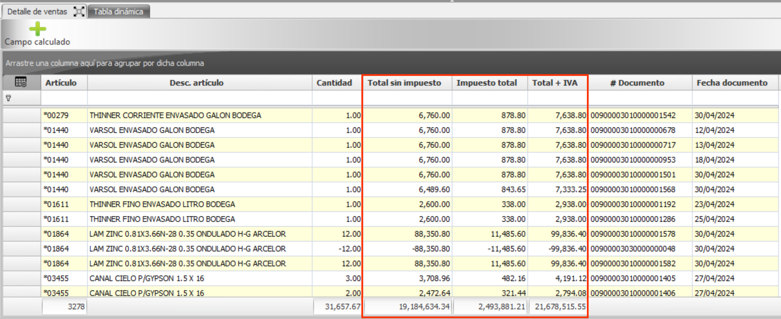781x319 pixels.
Task: Select the Detalle de ventas tab
Action: click(37, 12)
